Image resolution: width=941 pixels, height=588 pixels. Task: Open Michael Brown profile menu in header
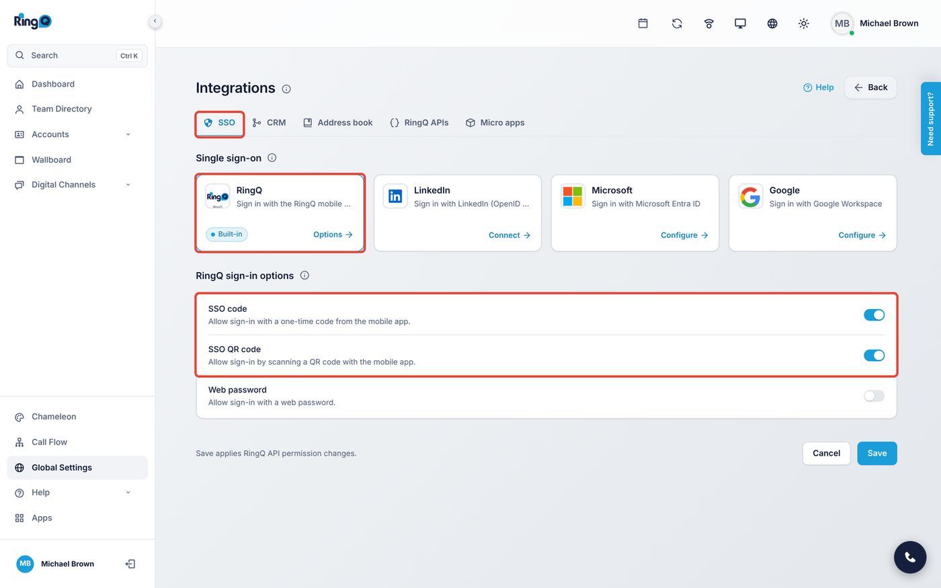pos(875,24)
